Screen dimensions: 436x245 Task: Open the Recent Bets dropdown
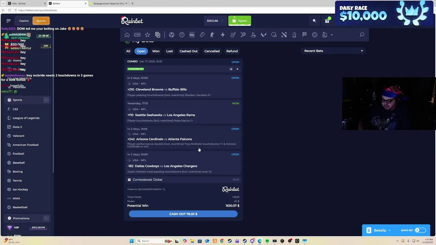coord(333,51)
